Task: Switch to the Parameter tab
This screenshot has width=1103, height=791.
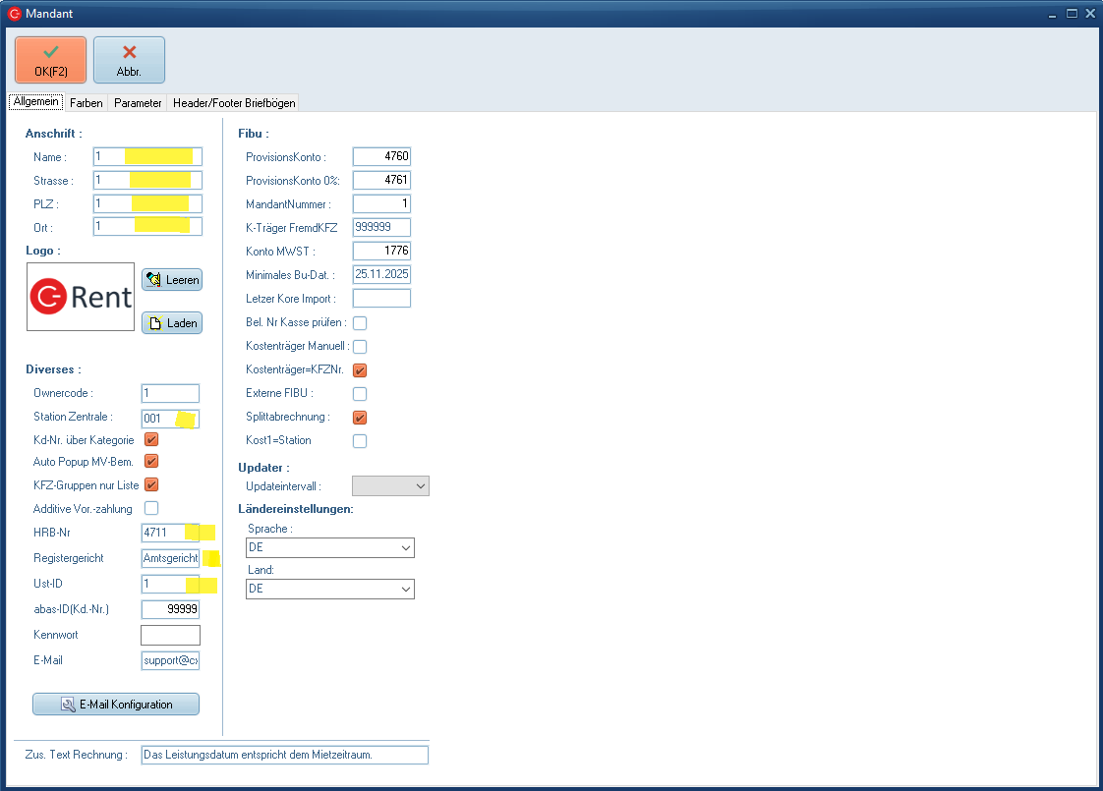Action: point(138,103)
